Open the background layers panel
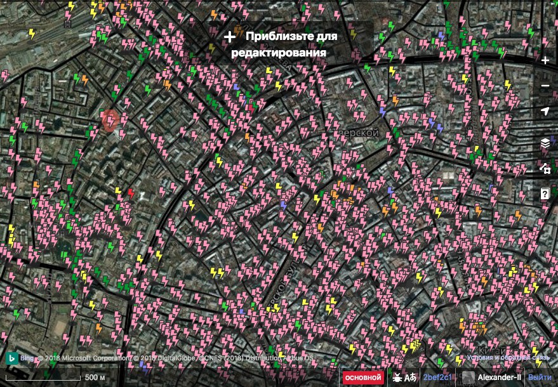This screenshot has height=387, width=558. (x=545, y=144)
